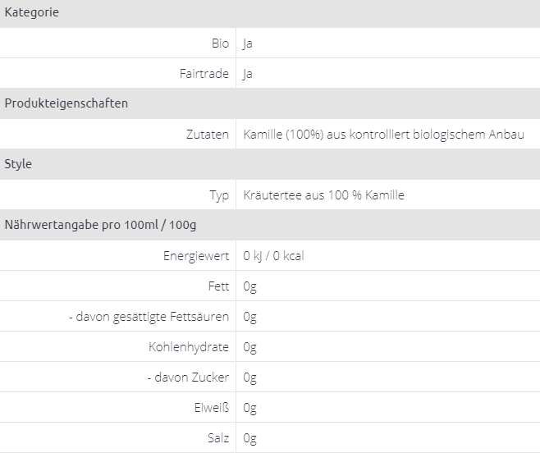
Task: Click the Ja value next to Fairtrade
Action: 248,73
